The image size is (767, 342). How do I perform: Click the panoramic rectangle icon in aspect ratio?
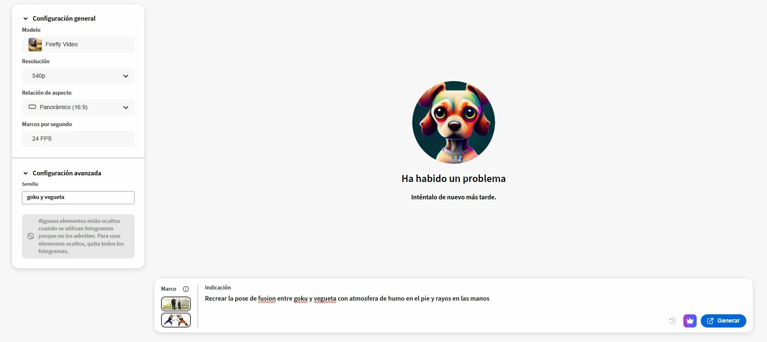click(32, 107)
